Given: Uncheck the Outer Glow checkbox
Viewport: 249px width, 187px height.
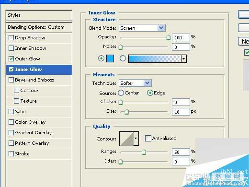Looking at the screenshot, I should (x=11, y=59).
